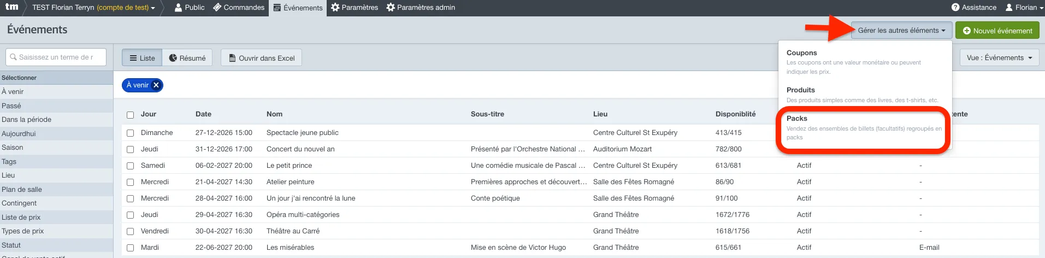This screenshot has width=1045, height=258.
Task: Sort by the Date column header
Action: coord(203,114)
